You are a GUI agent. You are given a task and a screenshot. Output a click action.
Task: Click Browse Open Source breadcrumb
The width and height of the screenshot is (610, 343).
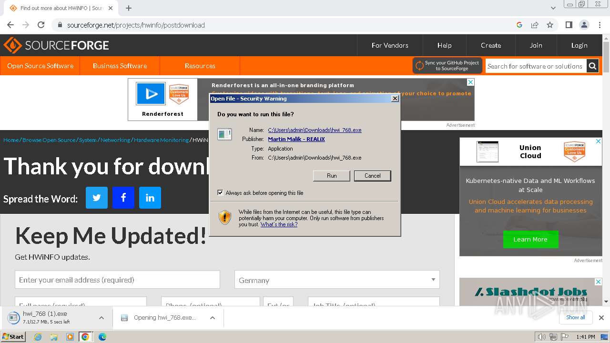click(49, 140)
